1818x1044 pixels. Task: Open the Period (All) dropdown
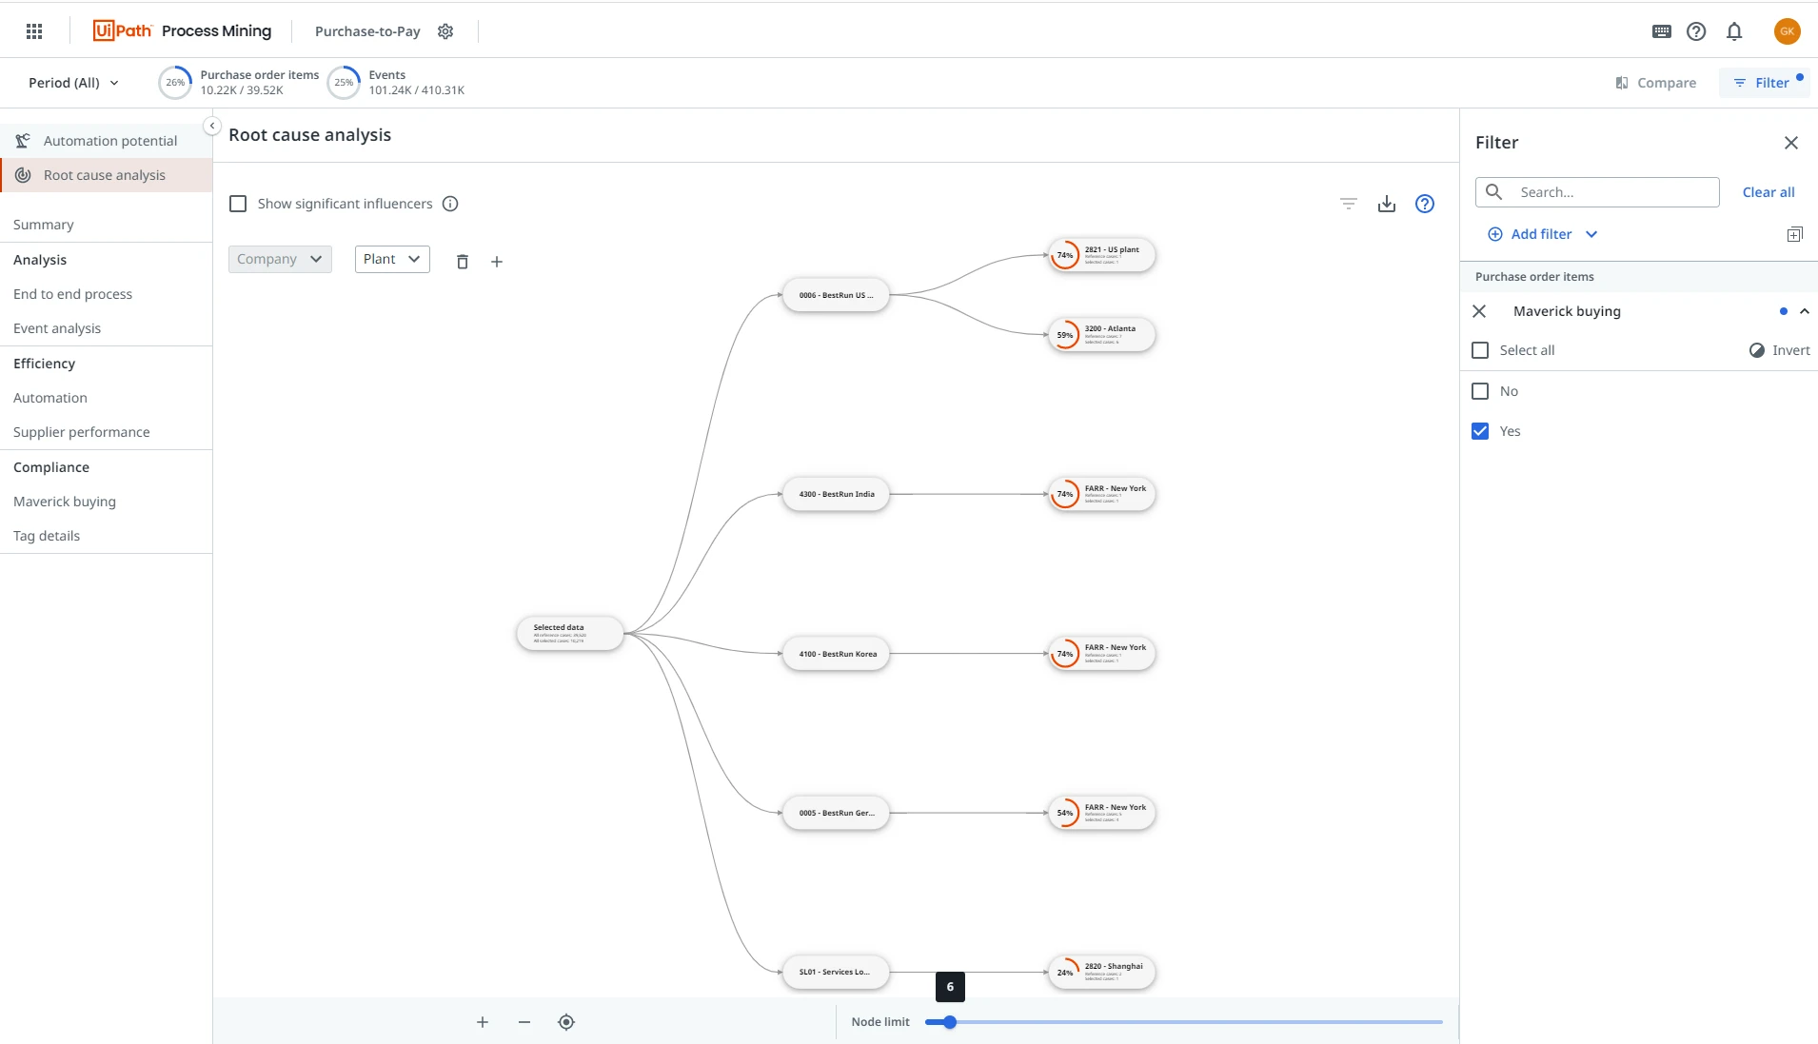coord(73,83)
